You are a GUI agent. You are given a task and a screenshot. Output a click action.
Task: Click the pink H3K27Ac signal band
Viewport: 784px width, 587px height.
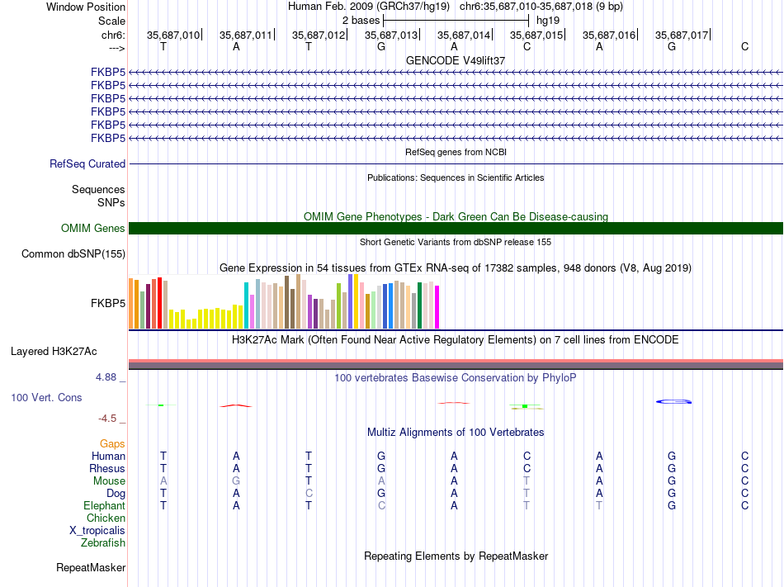pyautogui.click(x=456, y=361)
